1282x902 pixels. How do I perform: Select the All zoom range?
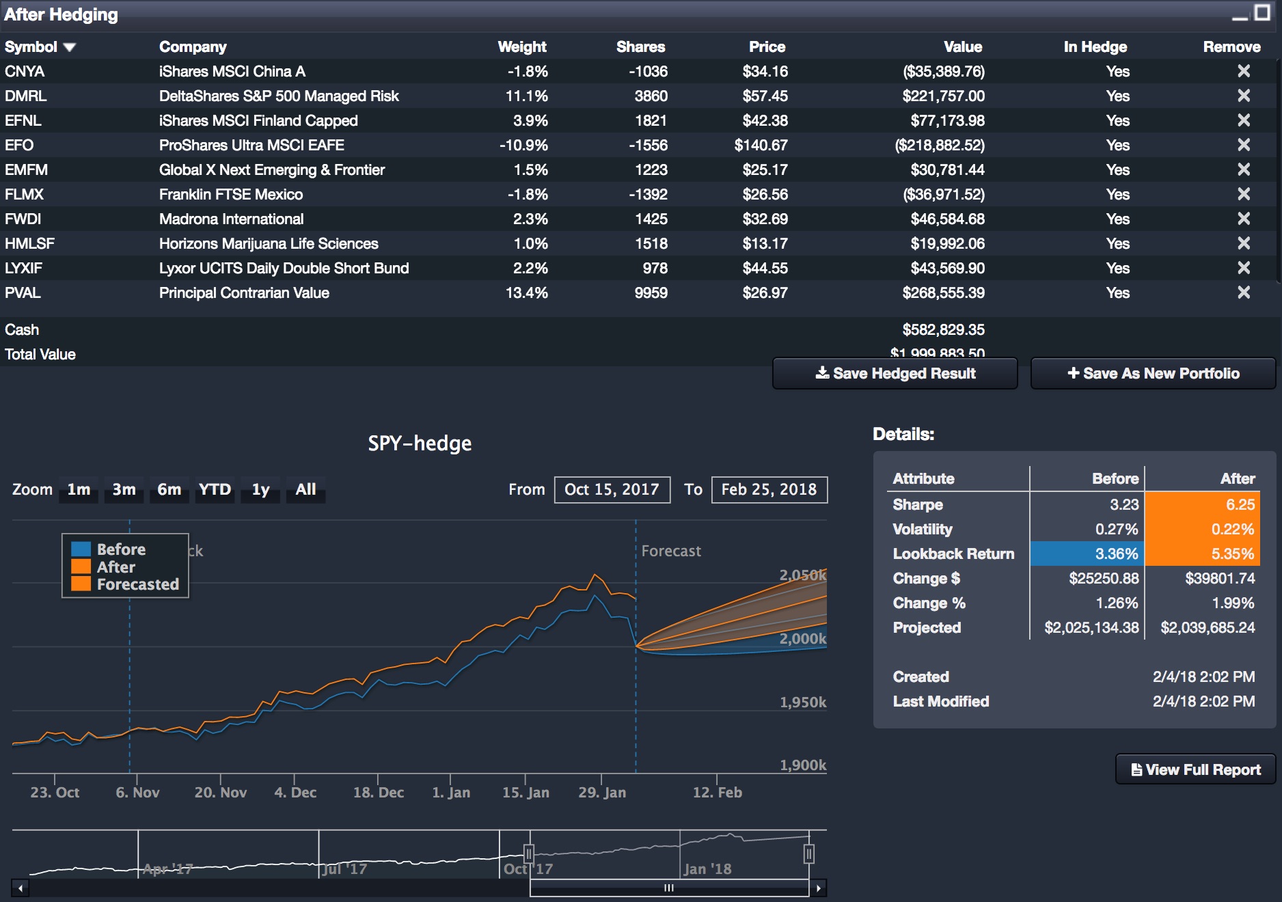(x=305, y=489)
